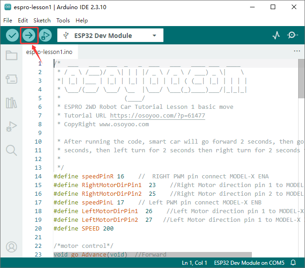Open the ESP32 Dev Module board selector

pyautogui.click(x=110, y=35)
